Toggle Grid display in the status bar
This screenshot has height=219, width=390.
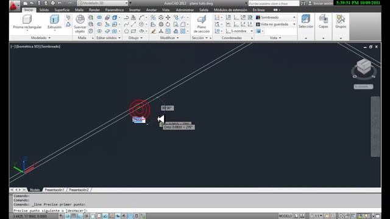74,216
